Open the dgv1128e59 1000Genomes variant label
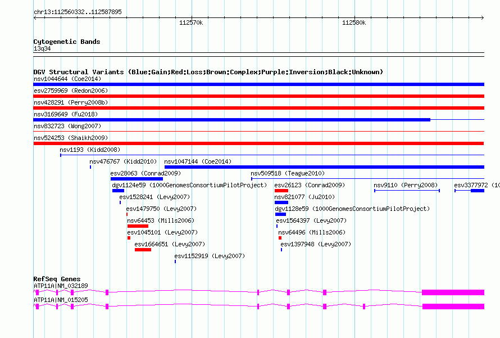The height and width of the screenshot is (338, 500). pyautogui.click(x=352, y=209)
